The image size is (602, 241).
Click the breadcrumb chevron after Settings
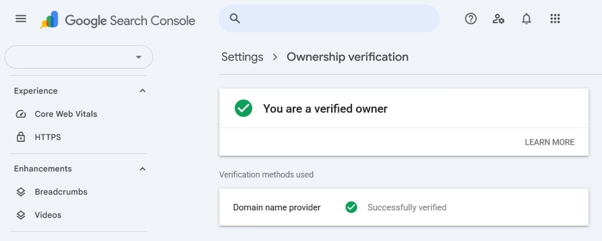pyautogui.click(x=275, y=57)
